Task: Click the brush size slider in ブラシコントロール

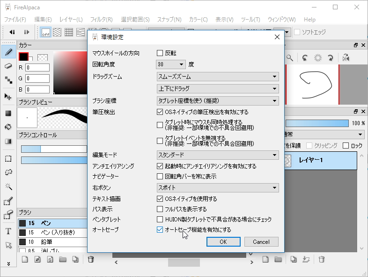Action: pyautogui.click(x=54, y=149)
